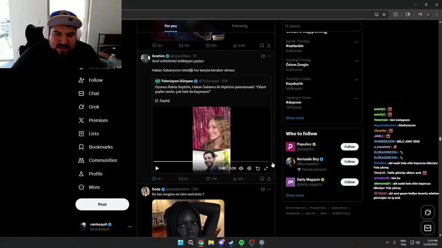Click the Post button
Viewport: 442px width, 248px height.
click(x=102, y=204)
